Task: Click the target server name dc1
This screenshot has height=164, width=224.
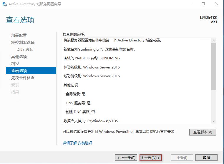Action: 214,22
